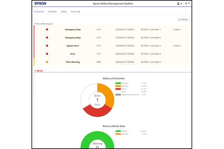Click code 0401 in Parts Warning row
224x149 pixels.
99,62
